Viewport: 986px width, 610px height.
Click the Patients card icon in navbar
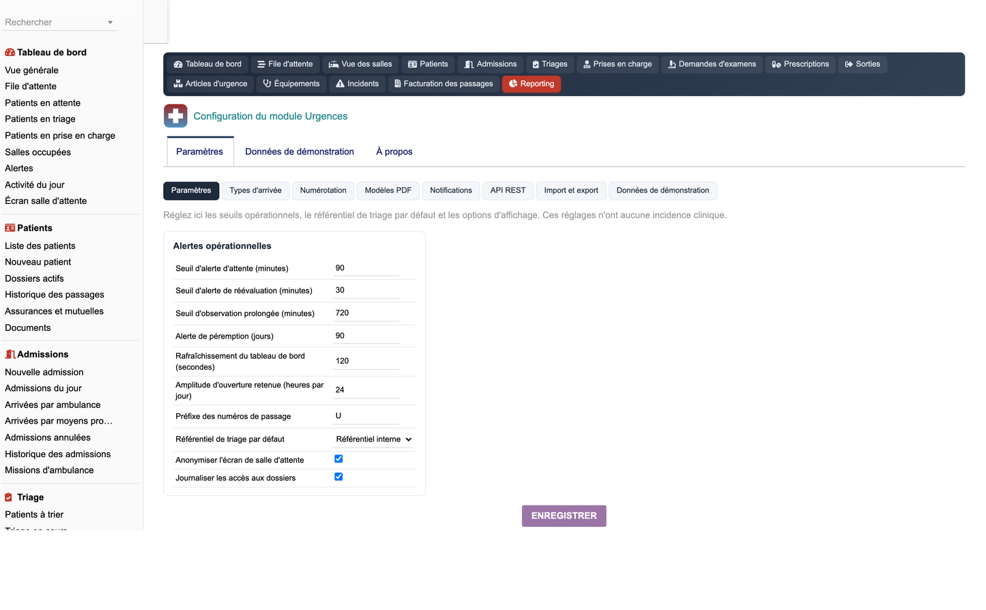click(412, 64)
